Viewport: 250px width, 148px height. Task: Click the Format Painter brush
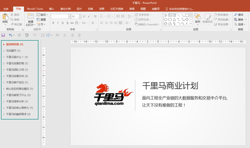12,24
